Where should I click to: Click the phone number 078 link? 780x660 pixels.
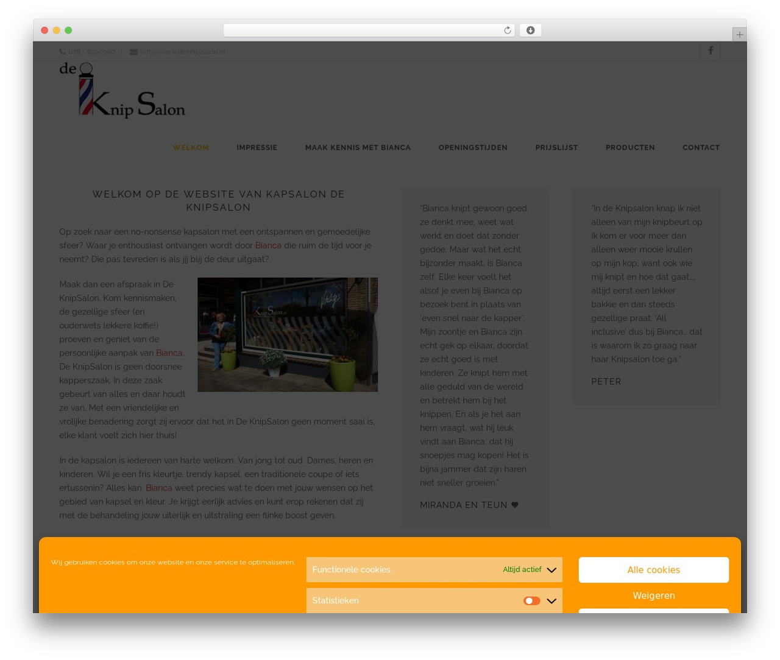click(91, 52)
